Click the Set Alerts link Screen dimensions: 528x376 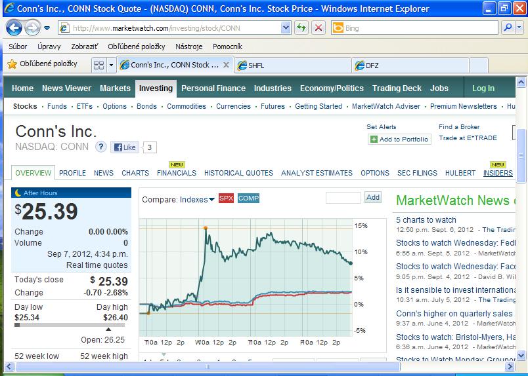(x=381, y=127)
